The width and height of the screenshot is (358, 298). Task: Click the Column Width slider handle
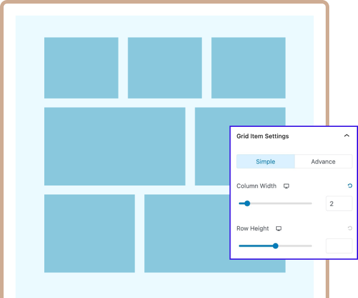click(x=247, y=203)
